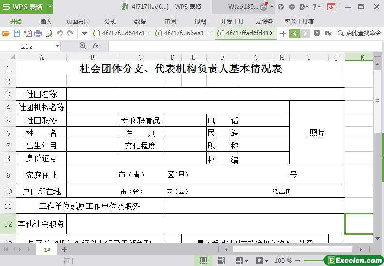Screen dimensions: 384x266
Task: Click zoom out minus on slider
Action: (x=298, y=261)
